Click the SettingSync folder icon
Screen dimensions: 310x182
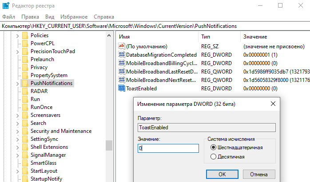coord(25,139)
